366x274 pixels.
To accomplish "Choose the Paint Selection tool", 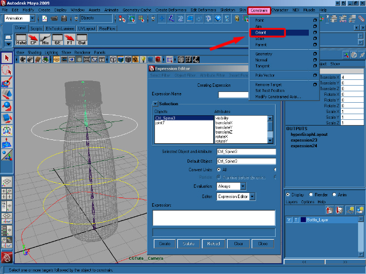I will [7, 82].
